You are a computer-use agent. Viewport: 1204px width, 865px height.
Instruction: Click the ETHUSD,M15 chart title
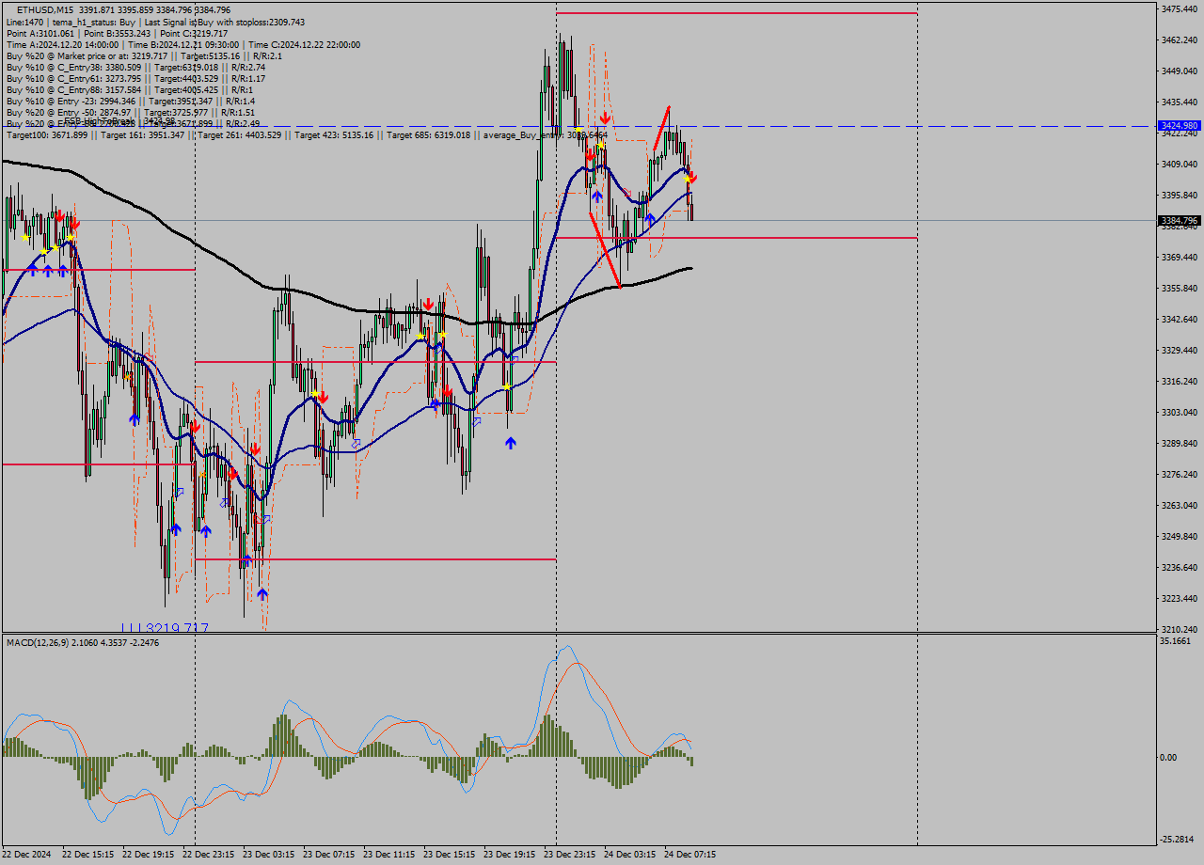46,9
